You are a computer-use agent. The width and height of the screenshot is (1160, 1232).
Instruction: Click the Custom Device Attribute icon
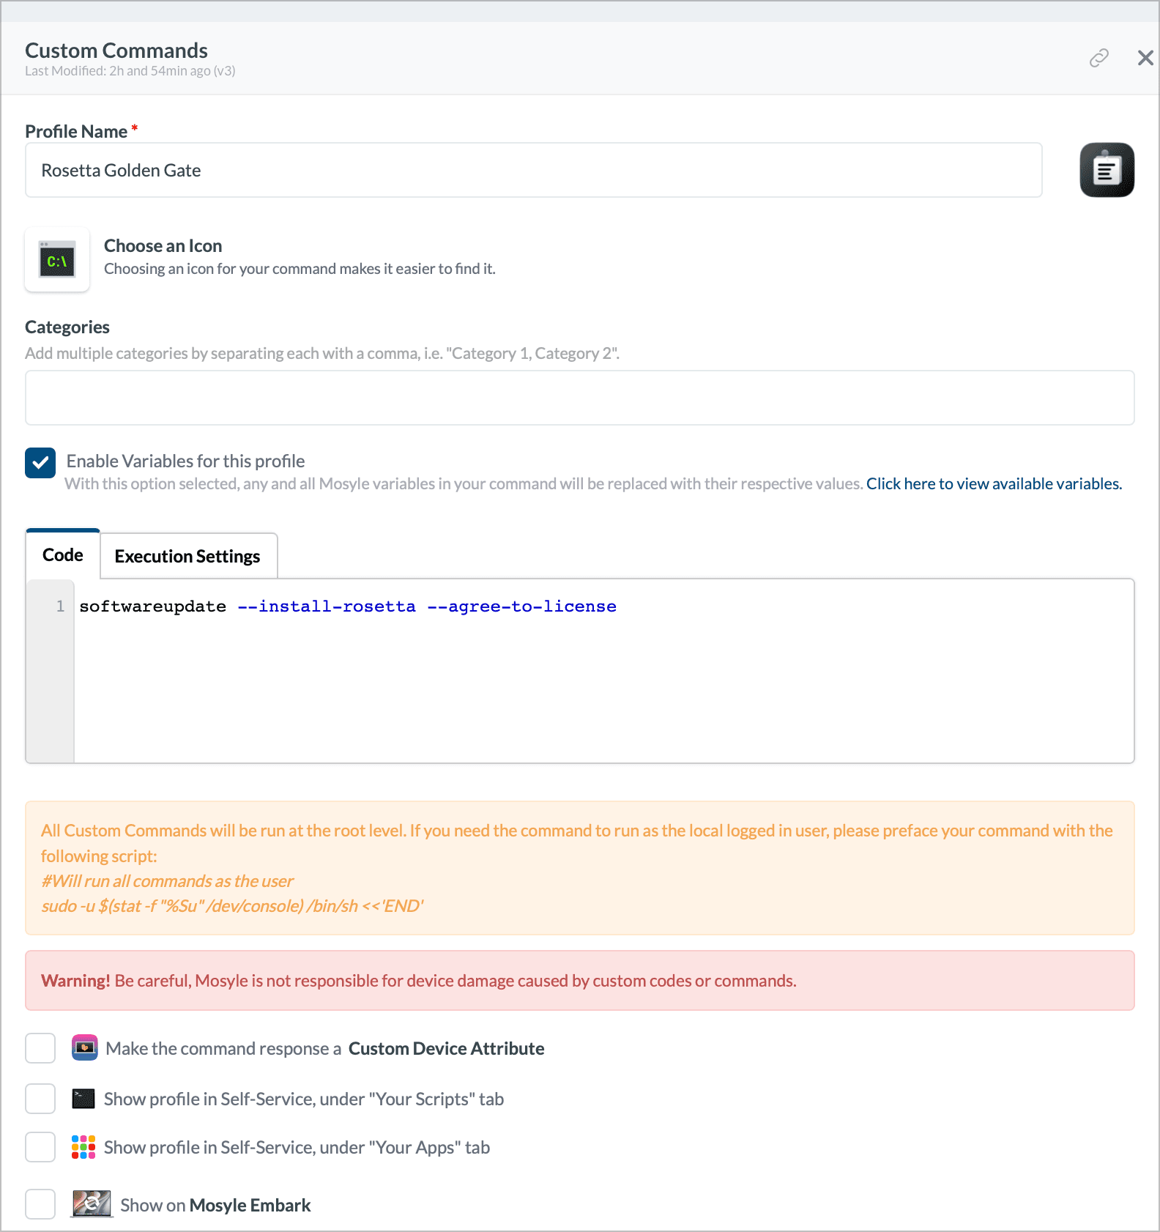84,1047
